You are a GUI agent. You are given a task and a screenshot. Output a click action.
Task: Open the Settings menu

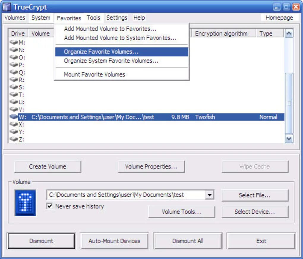coord(117,18)
